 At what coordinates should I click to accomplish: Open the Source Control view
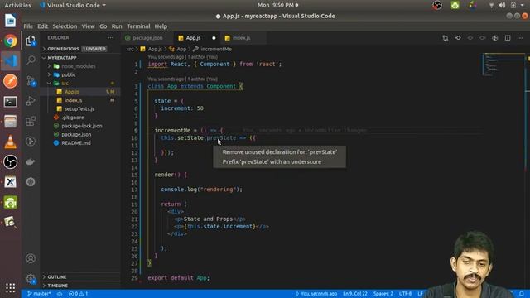click(31, 81)
